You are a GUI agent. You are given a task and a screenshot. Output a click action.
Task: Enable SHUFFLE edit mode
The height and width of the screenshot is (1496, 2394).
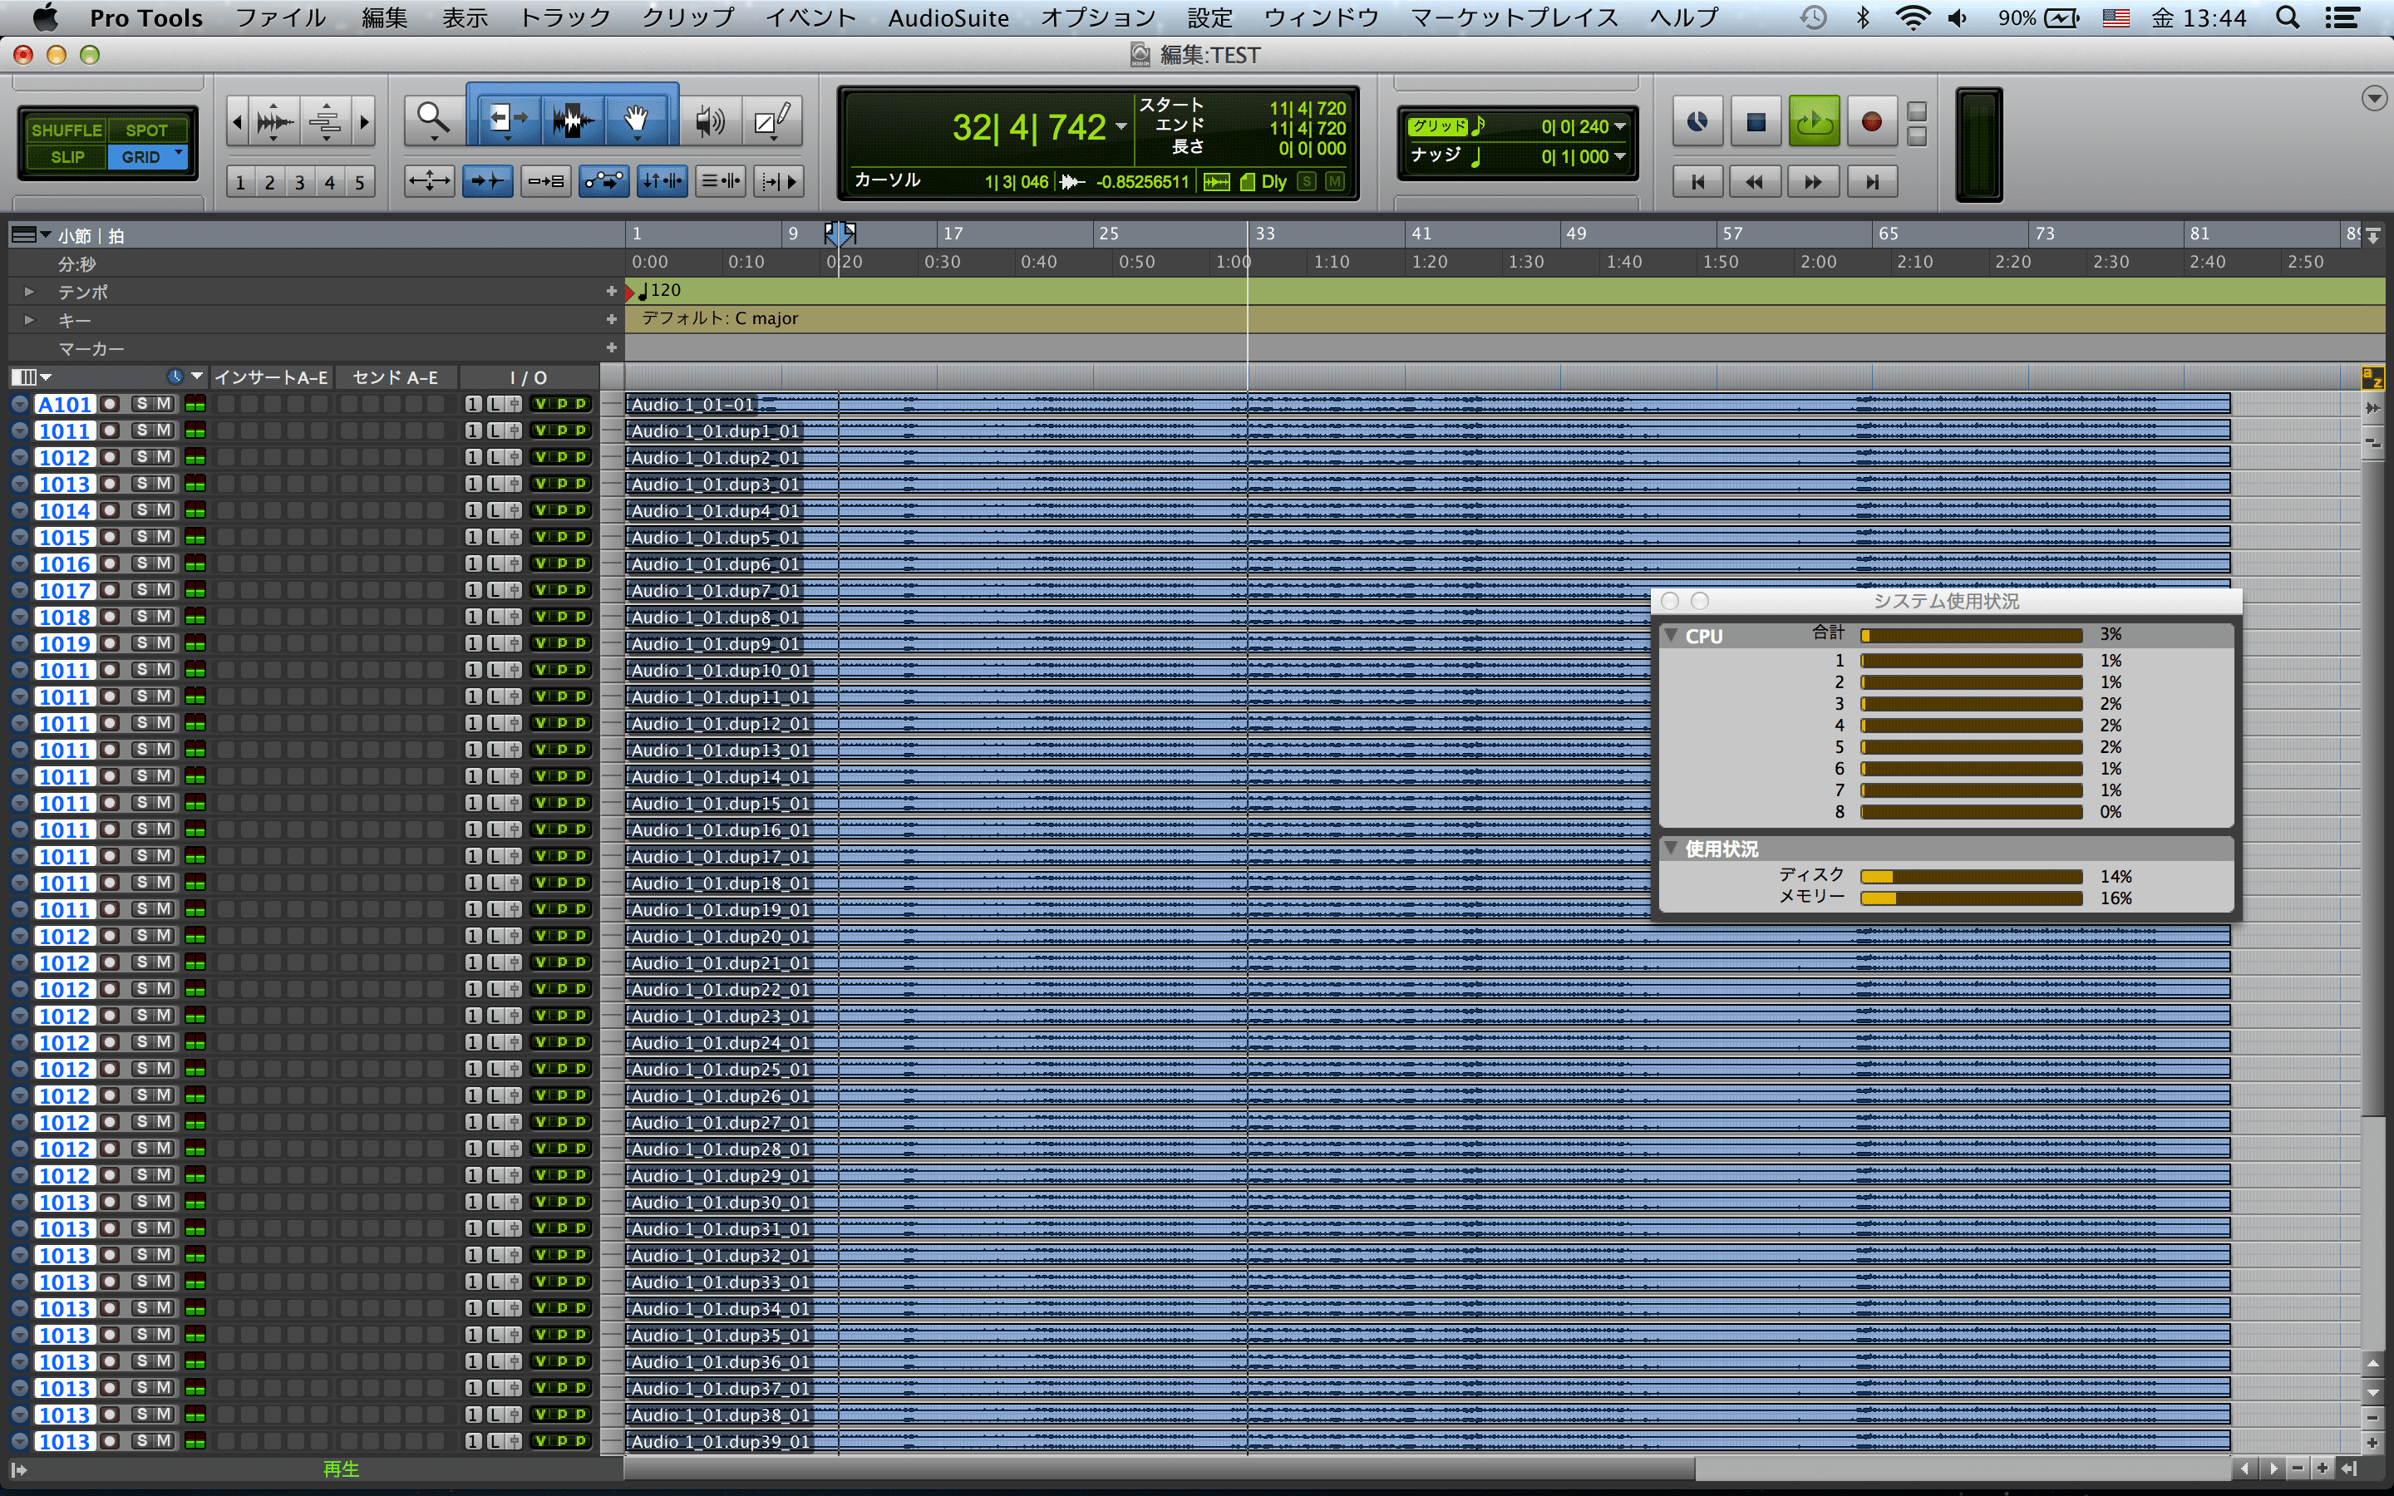66,130
